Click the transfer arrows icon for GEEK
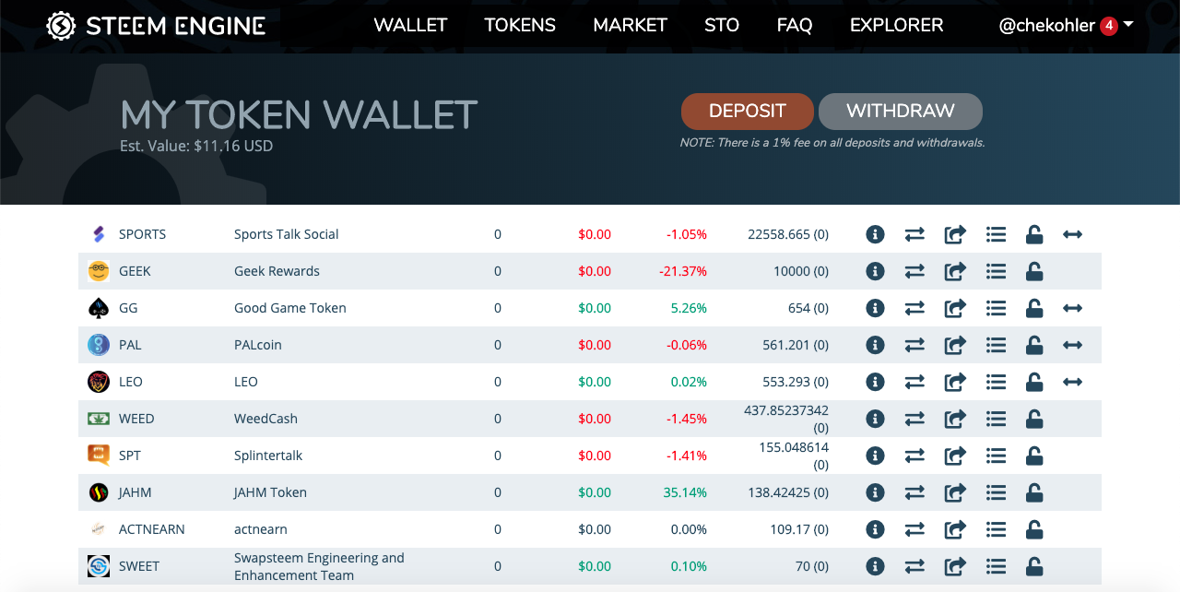This screenshot has height=592, width=1180. point(914,271)
